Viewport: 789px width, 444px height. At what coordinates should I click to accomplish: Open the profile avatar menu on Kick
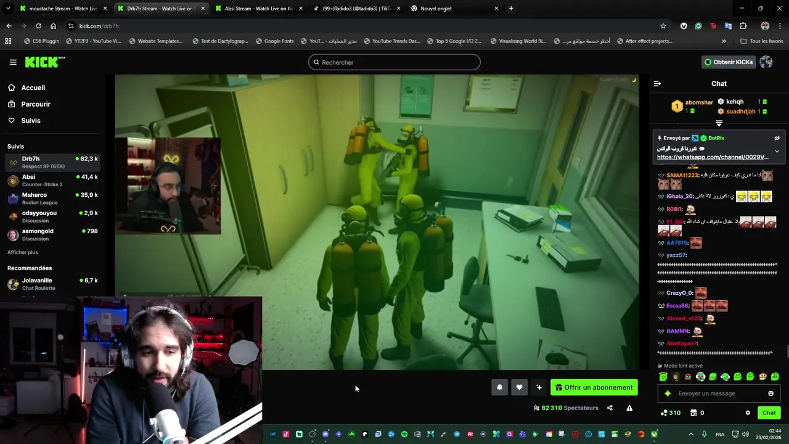click(x=766, y=62)
